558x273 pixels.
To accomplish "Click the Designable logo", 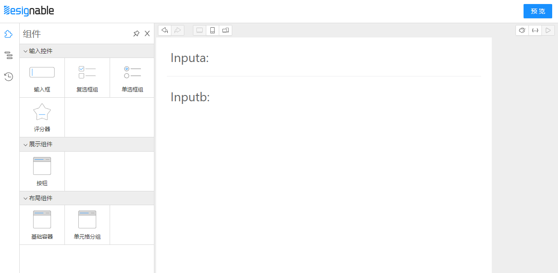I will [29, 11].
